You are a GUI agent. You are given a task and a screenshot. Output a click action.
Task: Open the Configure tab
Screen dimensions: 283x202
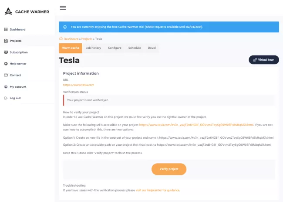tap(115, 48)
